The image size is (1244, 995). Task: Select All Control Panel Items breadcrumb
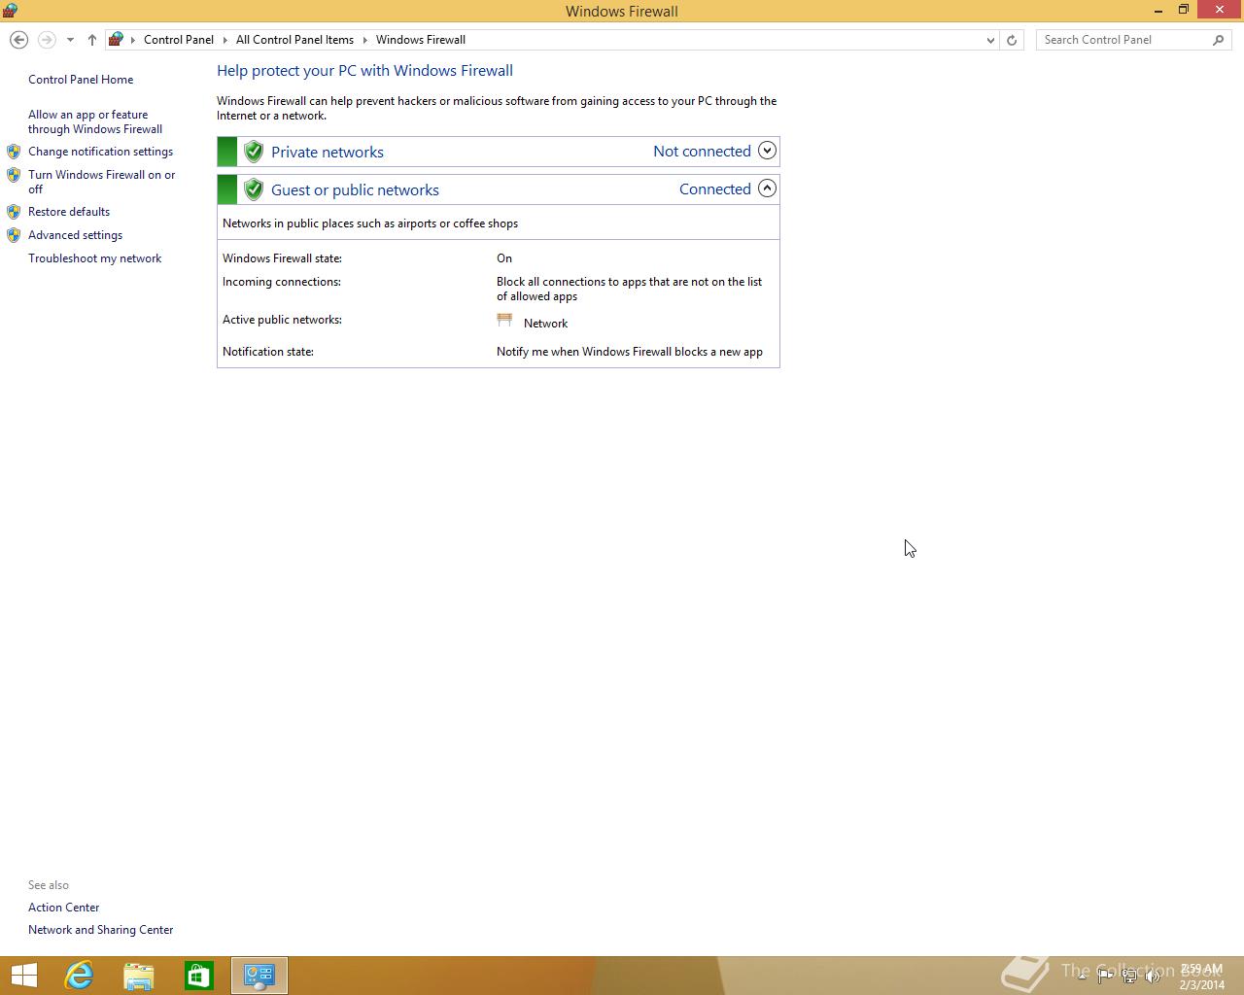(x=294, y=40)
